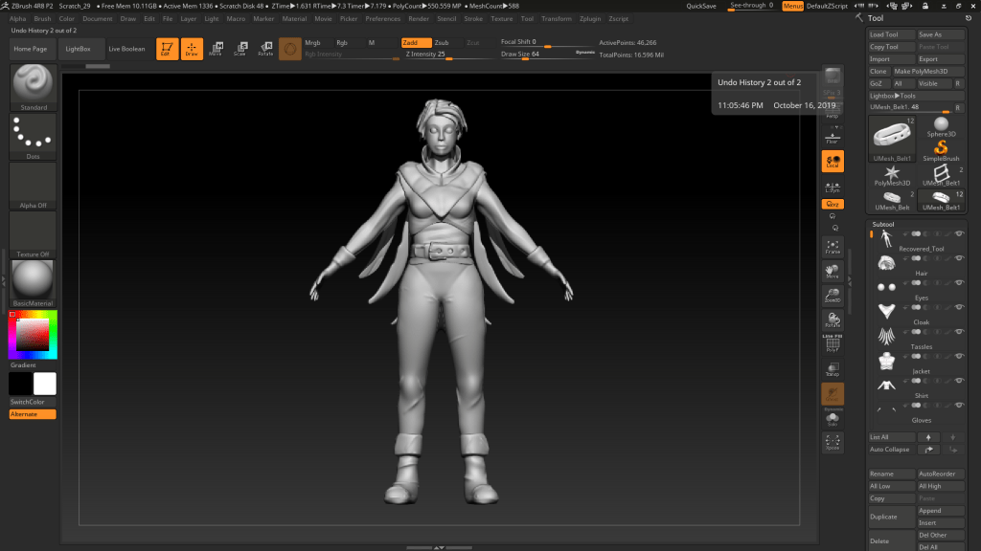Collapse the Subtool panel header
The width and height of the screenshot is (981, 551).
click(x=882, y=223)
